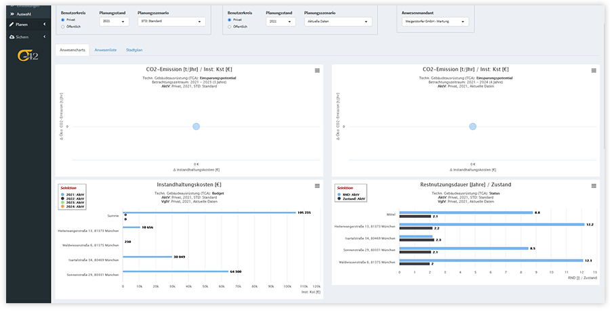Click blue data point in left CO2 chart
The height and width of the screenshot is (312, 610).
pyautogui.click(x=196, y=127)
